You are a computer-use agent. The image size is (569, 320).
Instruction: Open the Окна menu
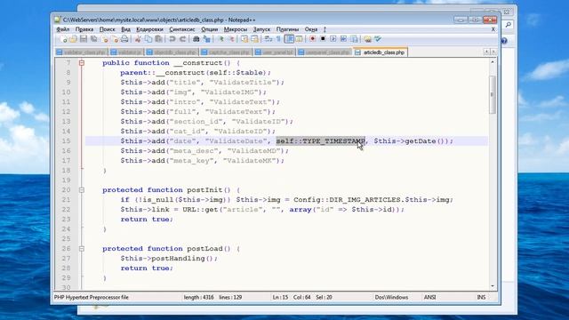[311, 29]
